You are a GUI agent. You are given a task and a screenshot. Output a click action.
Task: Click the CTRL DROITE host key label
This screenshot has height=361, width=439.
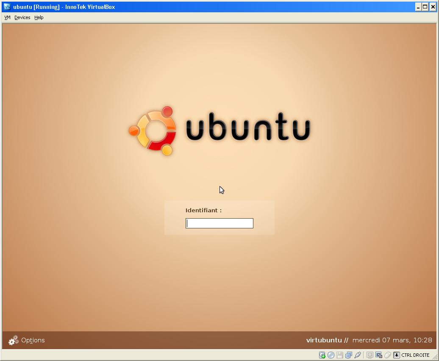pos(415,355)
